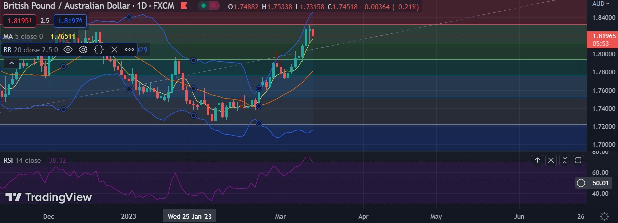This screenshot has height=223, width=618.
Task: Open Bollinger Bands source code braces icon
Action: 99,50
